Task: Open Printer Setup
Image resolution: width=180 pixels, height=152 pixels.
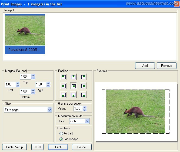Action: tap(15, 147)
